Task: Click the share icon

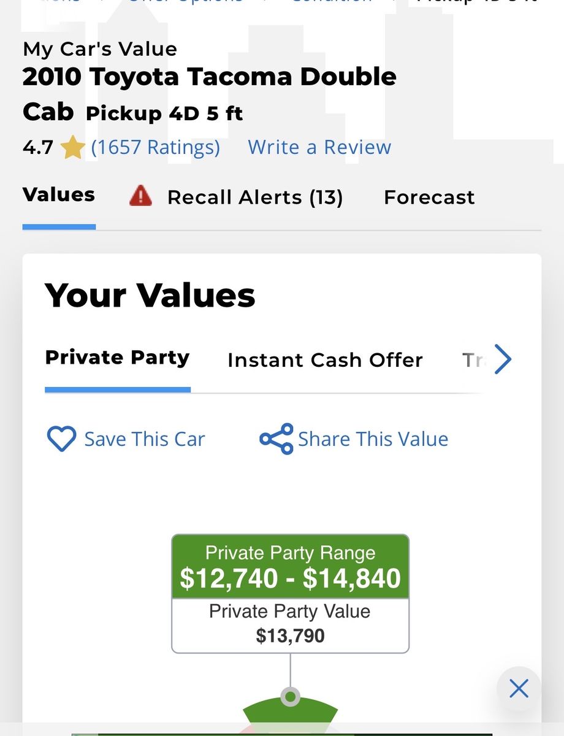Action: pyautogui.click(x=276, y=439)
